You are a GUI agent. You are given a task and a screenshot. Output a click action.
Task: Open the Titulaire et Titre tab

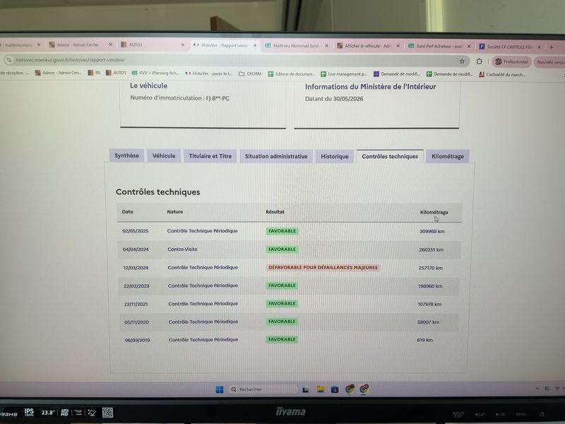coord(210,155)
